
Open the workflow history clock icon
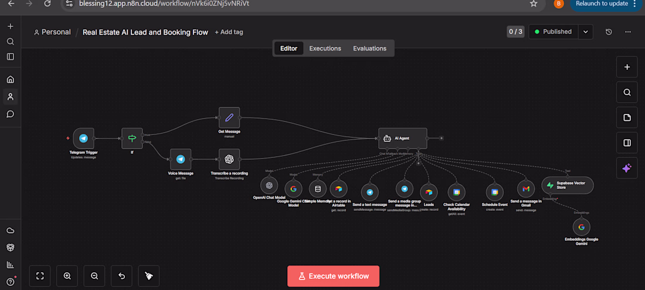point(609,32)
